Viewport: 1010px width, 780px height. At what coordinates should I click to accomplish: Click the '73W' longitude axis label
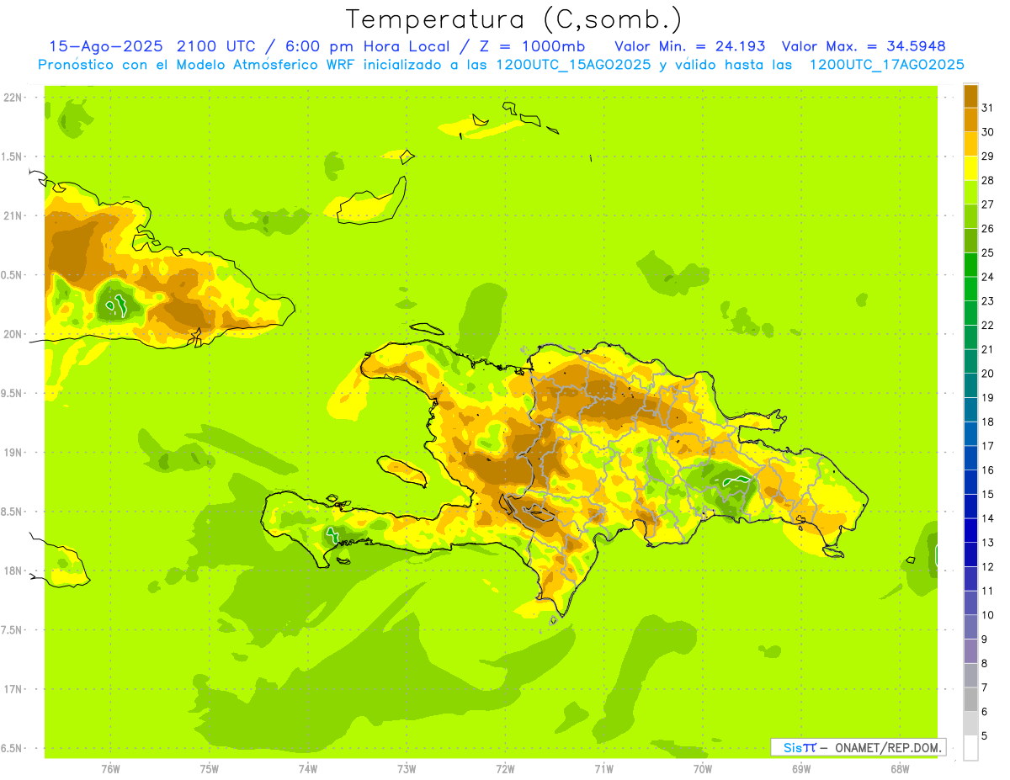tap(407, 769)
